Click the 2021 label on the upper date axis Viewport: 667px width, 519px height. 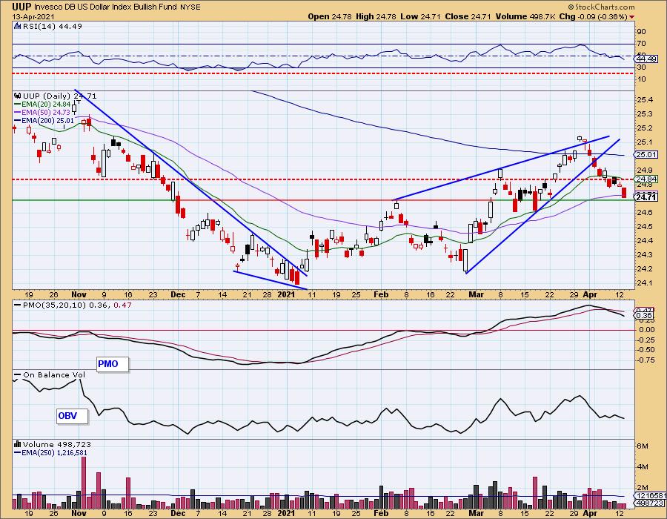tap(286, 294)
